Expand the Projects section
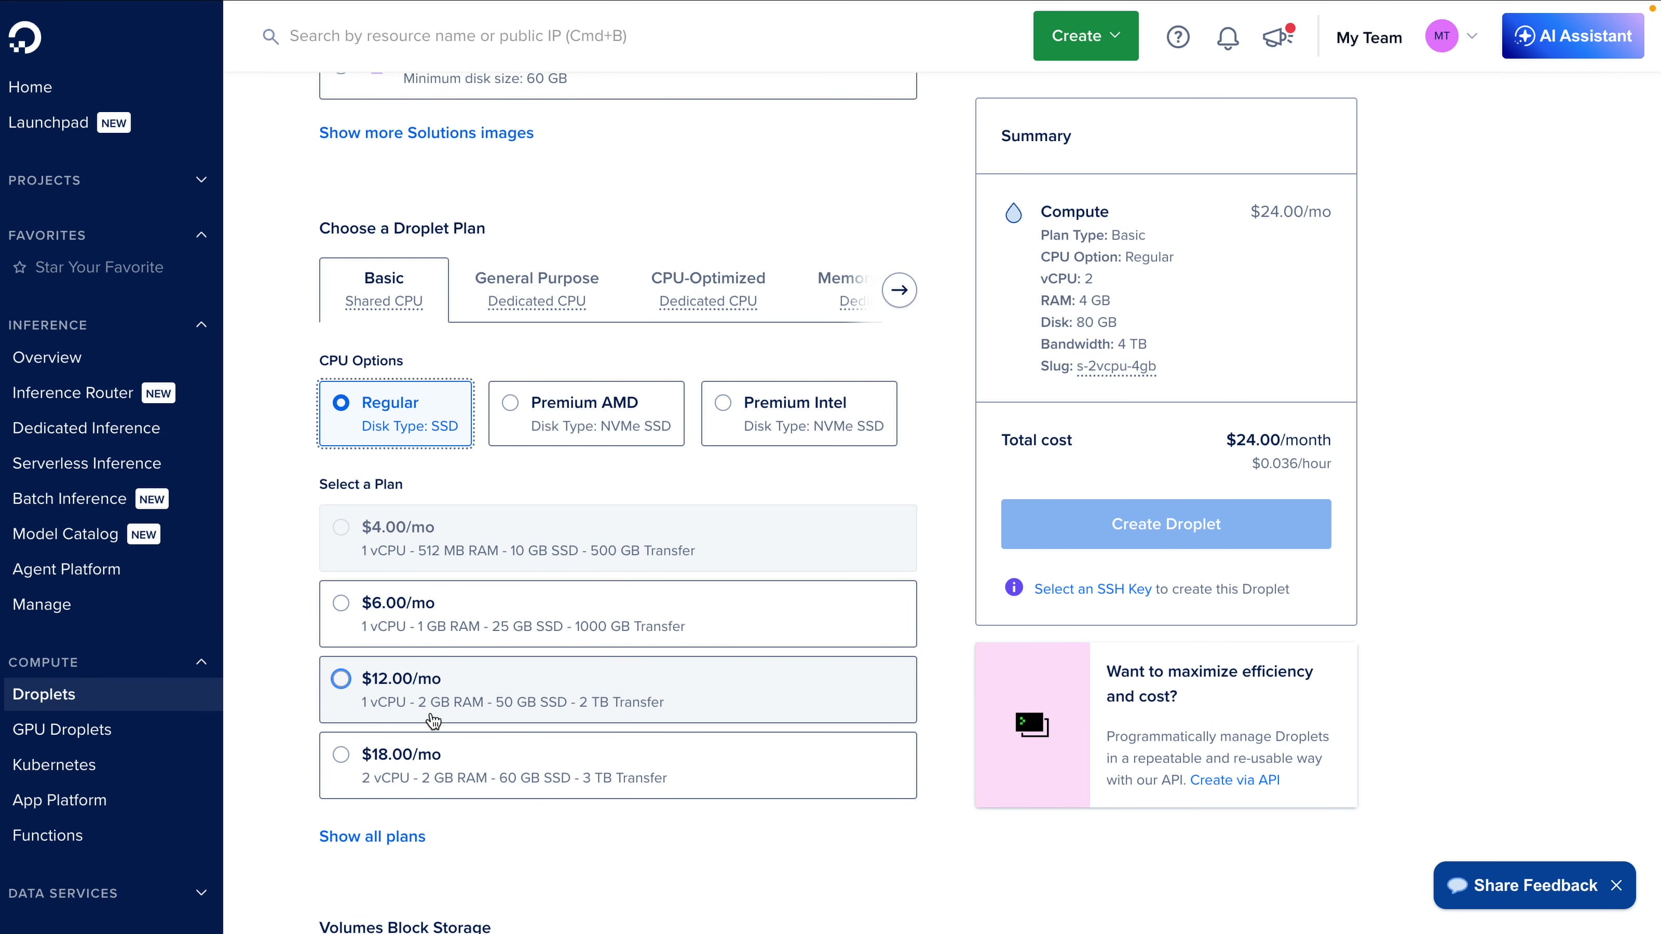This screenshot has height=934, width=1661. coord(201,180)
